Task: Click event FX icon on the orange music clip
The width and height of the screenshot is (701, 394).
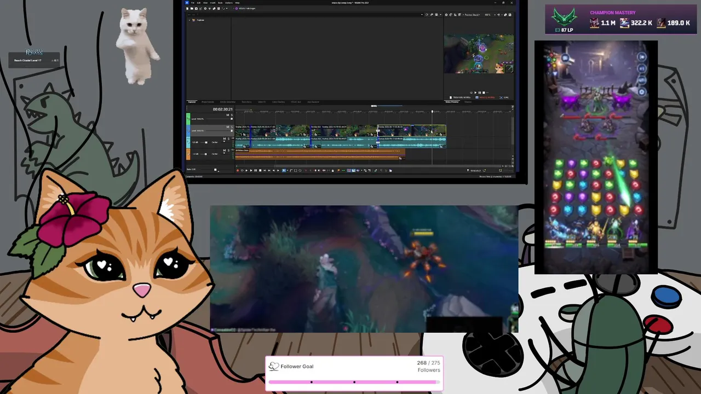Action: pos(401,158)
